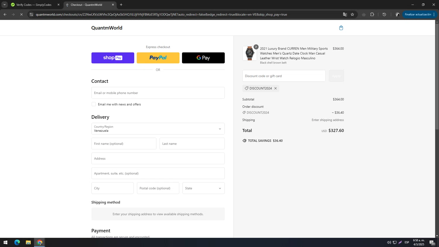Open the notification center icon
Viewport: 439px width, 247px height.
coord(432,242)
